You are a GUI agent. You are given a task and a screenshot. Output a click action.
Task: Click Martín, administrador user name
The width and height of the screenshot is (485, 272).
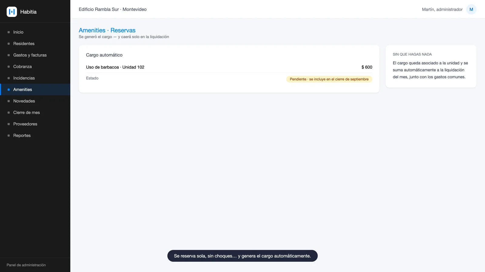(442, 9)
